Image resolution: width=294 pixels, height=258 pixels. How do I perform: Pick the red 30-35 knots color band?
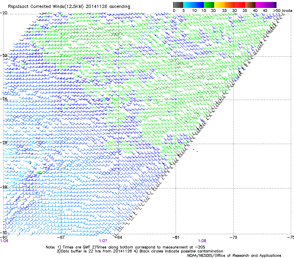[x=240, y=5]
